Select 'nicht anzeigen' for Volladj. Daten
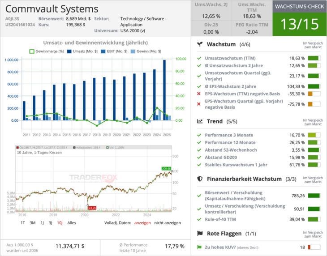This screenshot has width=327, height=256. pos(168,223)
